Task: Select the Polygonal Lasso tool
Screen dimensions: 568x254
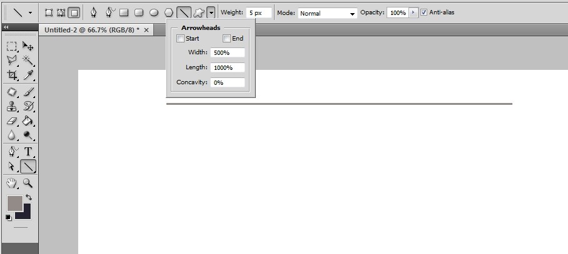Action: pyautogui.click(x=12, y=61)
